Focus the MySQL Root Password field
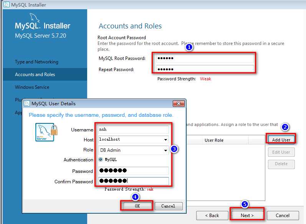This screenshot has height=224, width=306. tap(205, 58)
